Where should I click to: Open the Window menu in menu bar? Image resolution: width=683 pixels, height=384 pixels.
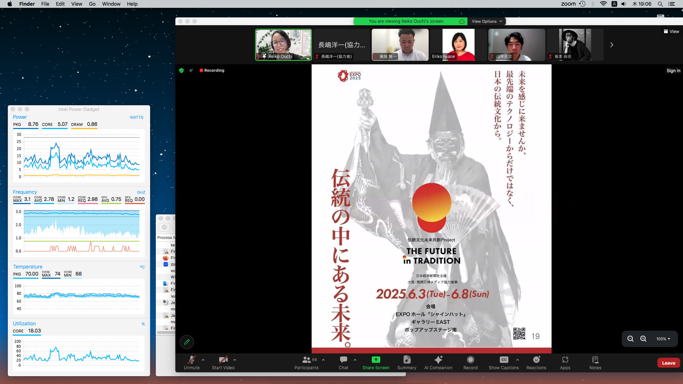pos(111,4)
